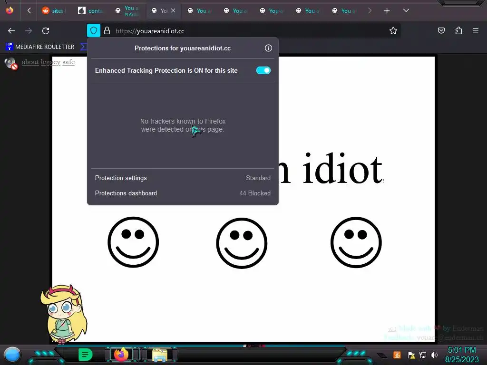
Task: Open Protection settings row
Action: coord(183,178)
